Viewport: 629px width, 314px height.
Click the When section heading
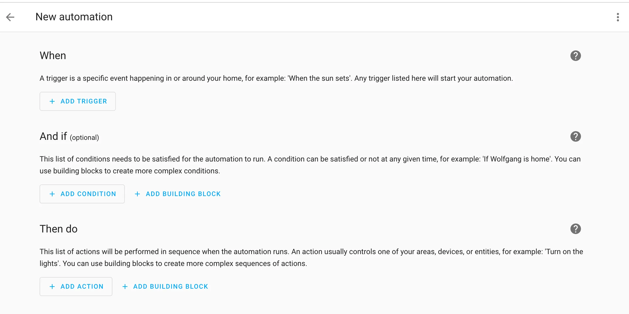(53, 56)
